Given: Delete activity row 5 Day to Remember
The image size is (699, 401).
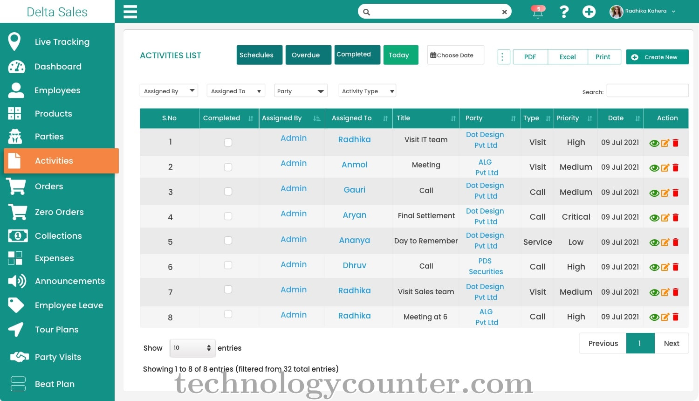Looking at the screenshot, I should (x=676, y=242).
